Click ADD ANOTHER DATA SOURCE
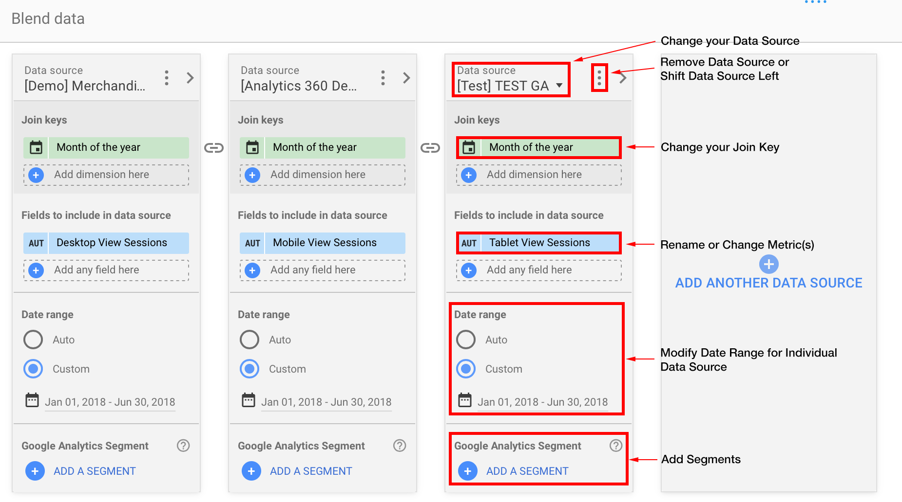The height and width of the screenshot is (502, 902). coord(768,283)
